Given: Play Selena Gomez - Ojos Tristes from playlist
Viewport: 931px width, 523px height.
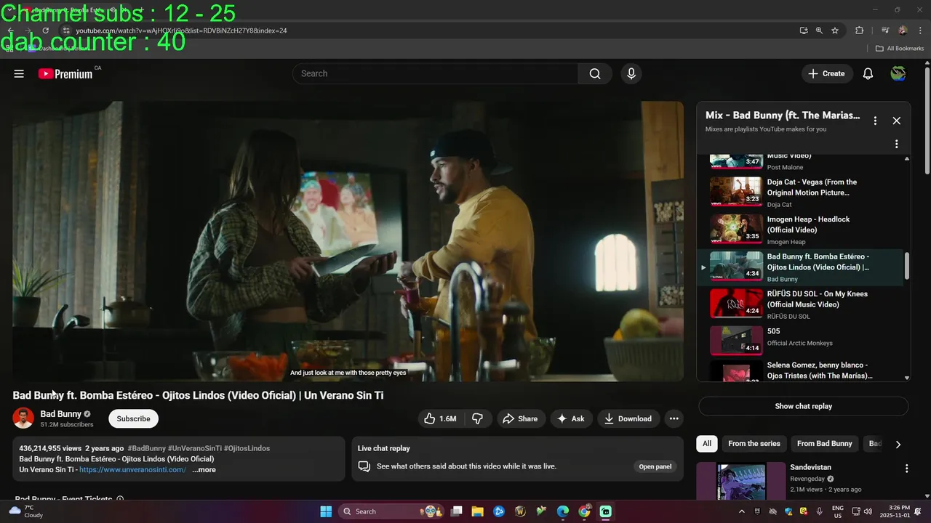Looking at the screenshot, I should [800, 370].
